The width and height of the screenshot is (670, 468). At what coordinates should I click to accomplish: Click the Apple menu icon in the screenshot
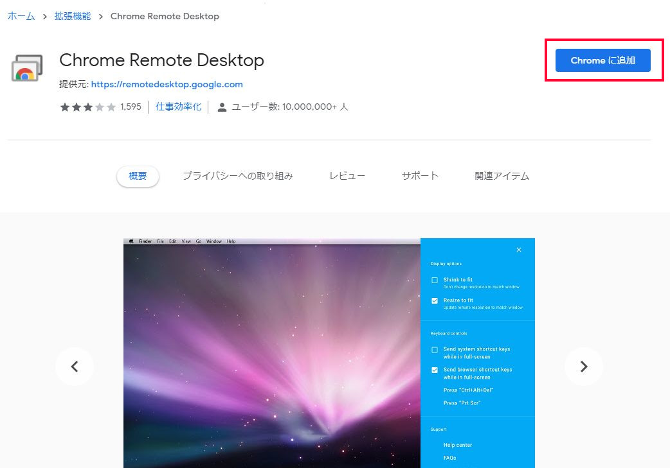131,241
